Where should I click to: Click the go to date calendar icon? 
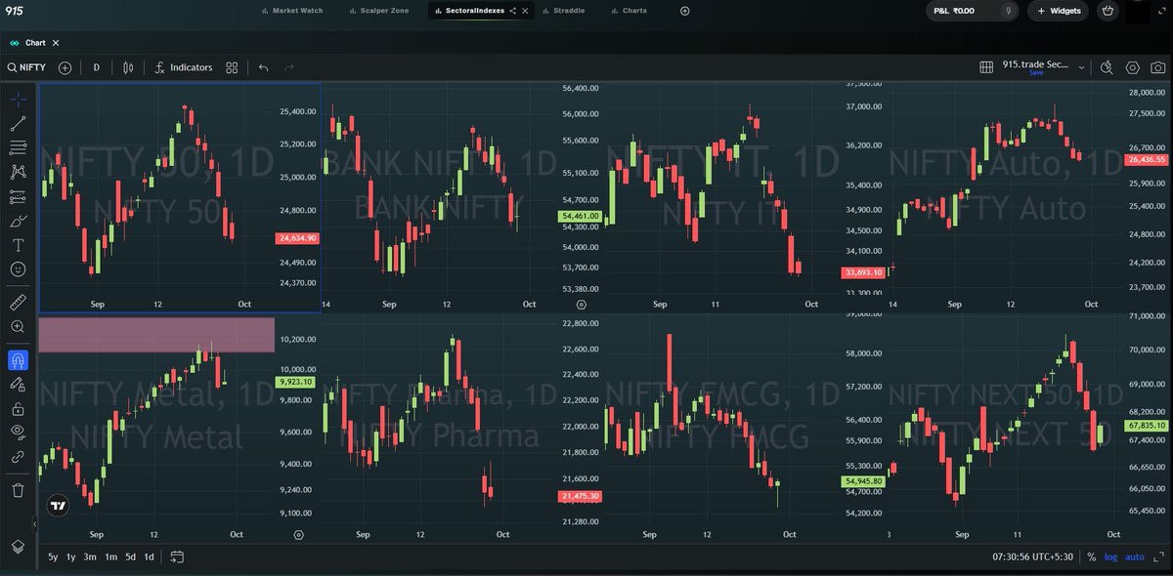177,556
